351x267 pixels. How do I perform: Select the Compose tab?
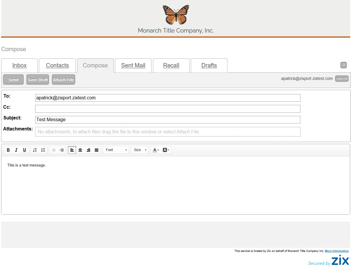(x=95, y=65)
